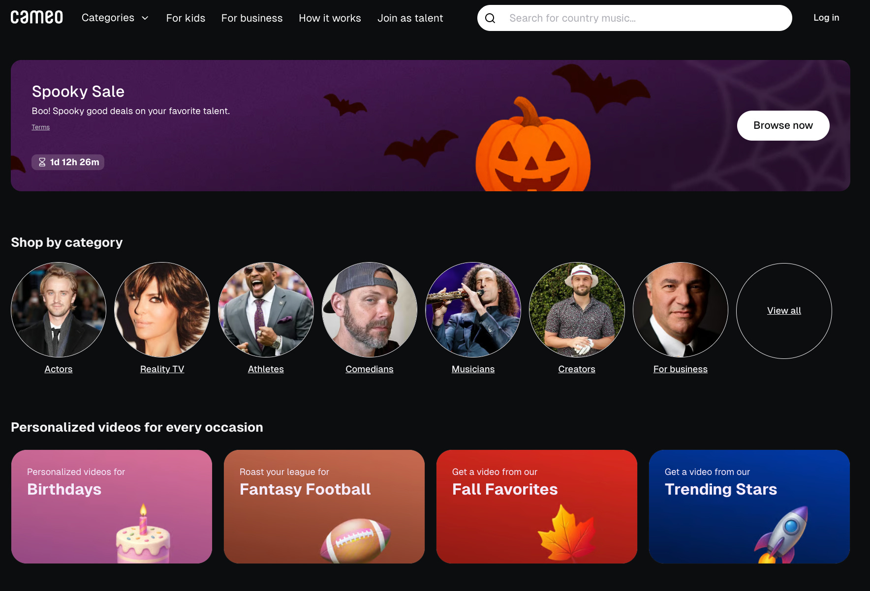Click the search magnifier icon
This screenshot has height=591, width=870.
(x=490, y=18)
